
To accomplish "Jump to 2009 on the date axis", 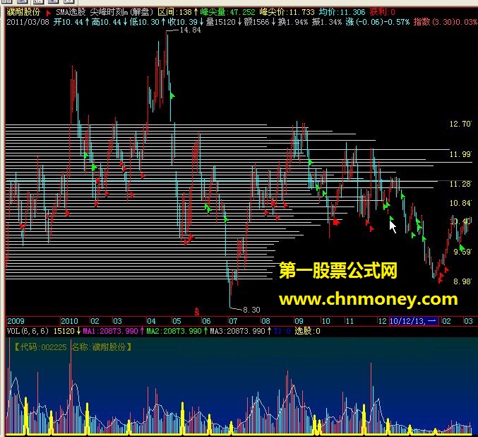I will pyautogui.click(x=16, y=321).
